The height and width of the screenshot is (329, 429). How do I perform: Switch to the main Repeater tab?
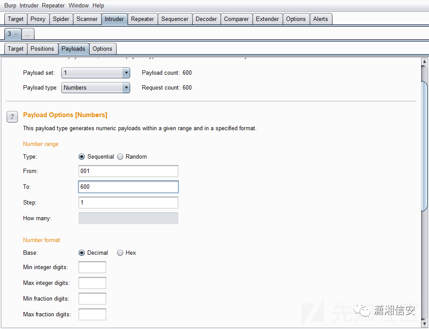pyautogui.click(x=142, y=19)
